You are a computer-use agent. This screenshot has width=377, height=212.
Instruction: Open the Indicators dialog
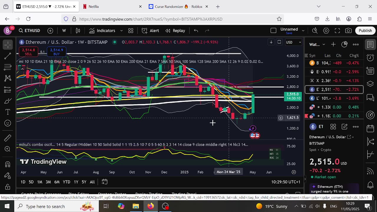(x=102, y=31)
